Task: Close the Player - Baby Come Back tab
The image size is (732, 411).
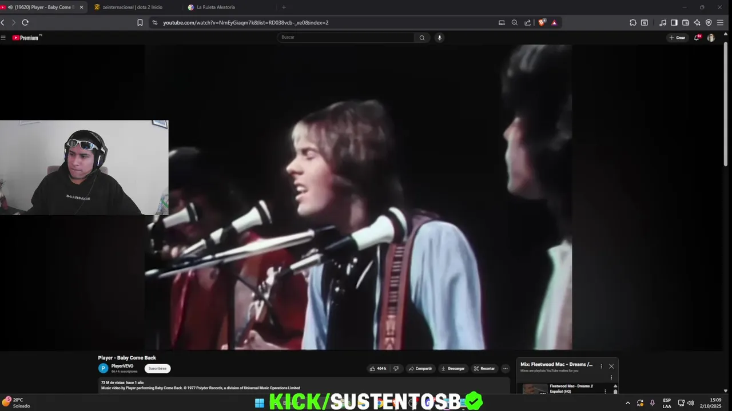Action: (81, 7)
